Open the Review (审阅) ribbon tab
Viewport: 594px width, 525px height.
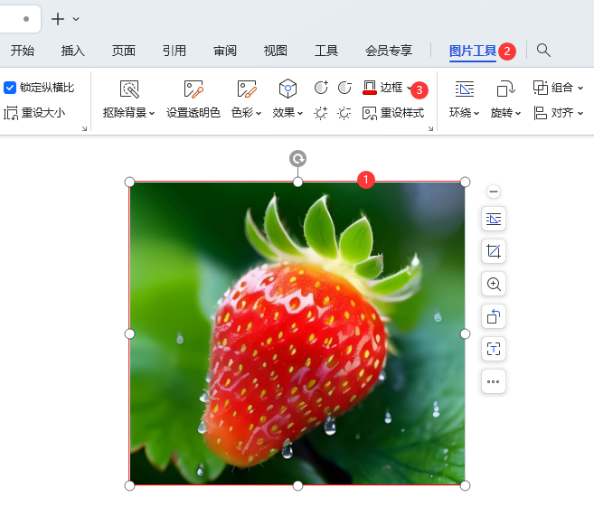tap(225, 51)
